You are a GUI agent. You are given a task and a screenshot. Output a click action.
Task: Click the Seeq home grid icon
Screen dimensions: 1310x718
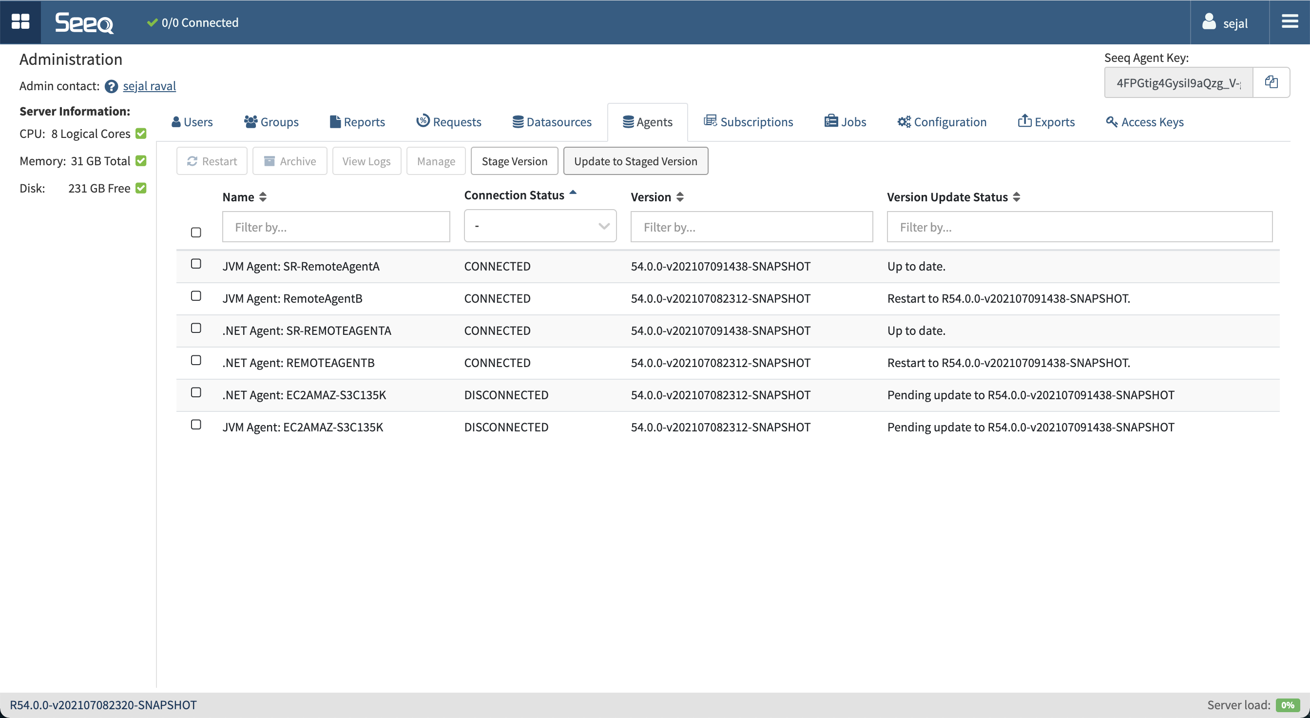20,22
